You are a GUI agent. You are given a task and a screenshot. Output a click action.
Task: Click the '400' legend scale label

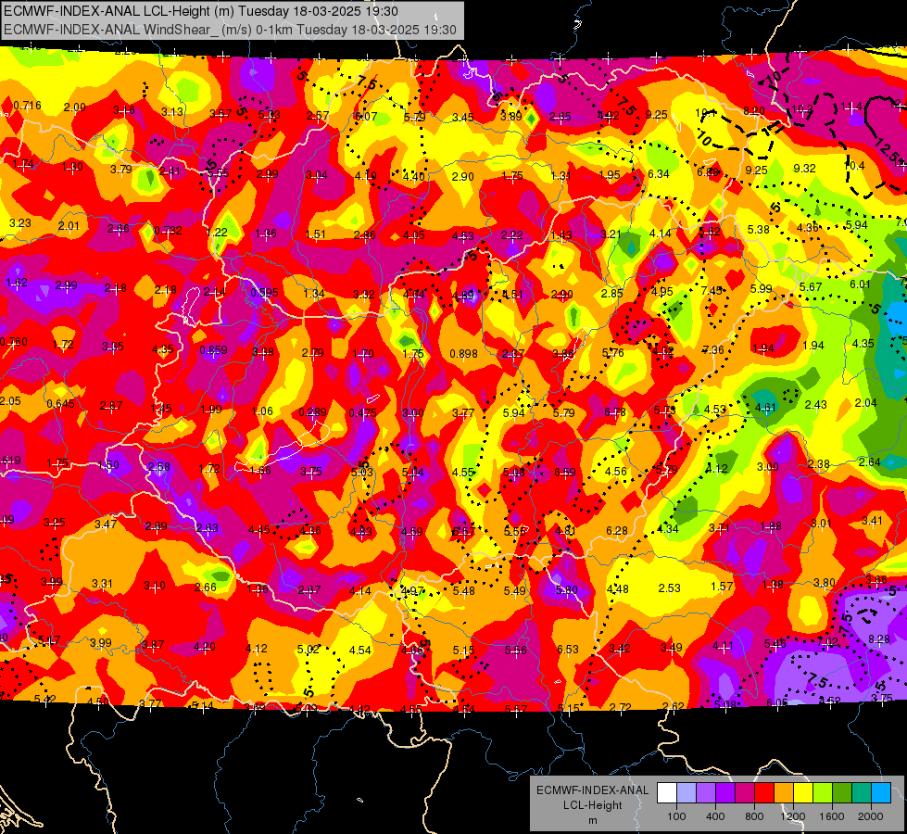(x=715, y=816)
